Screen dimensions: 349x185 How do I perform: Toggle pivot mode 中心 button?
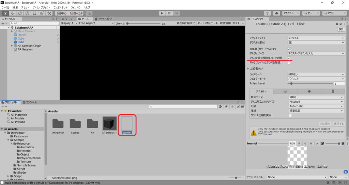point(62,13)
